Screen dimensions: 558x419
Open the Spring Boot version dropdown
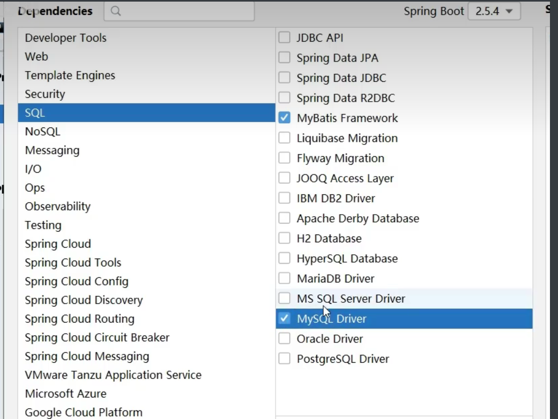pyautogui.click(x=494, y=11)
